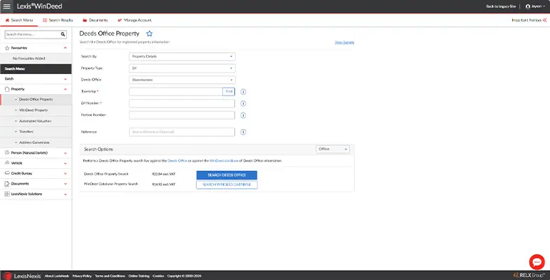Select Automated Valuation menu item
550x280 pixels.
(36, 121)
